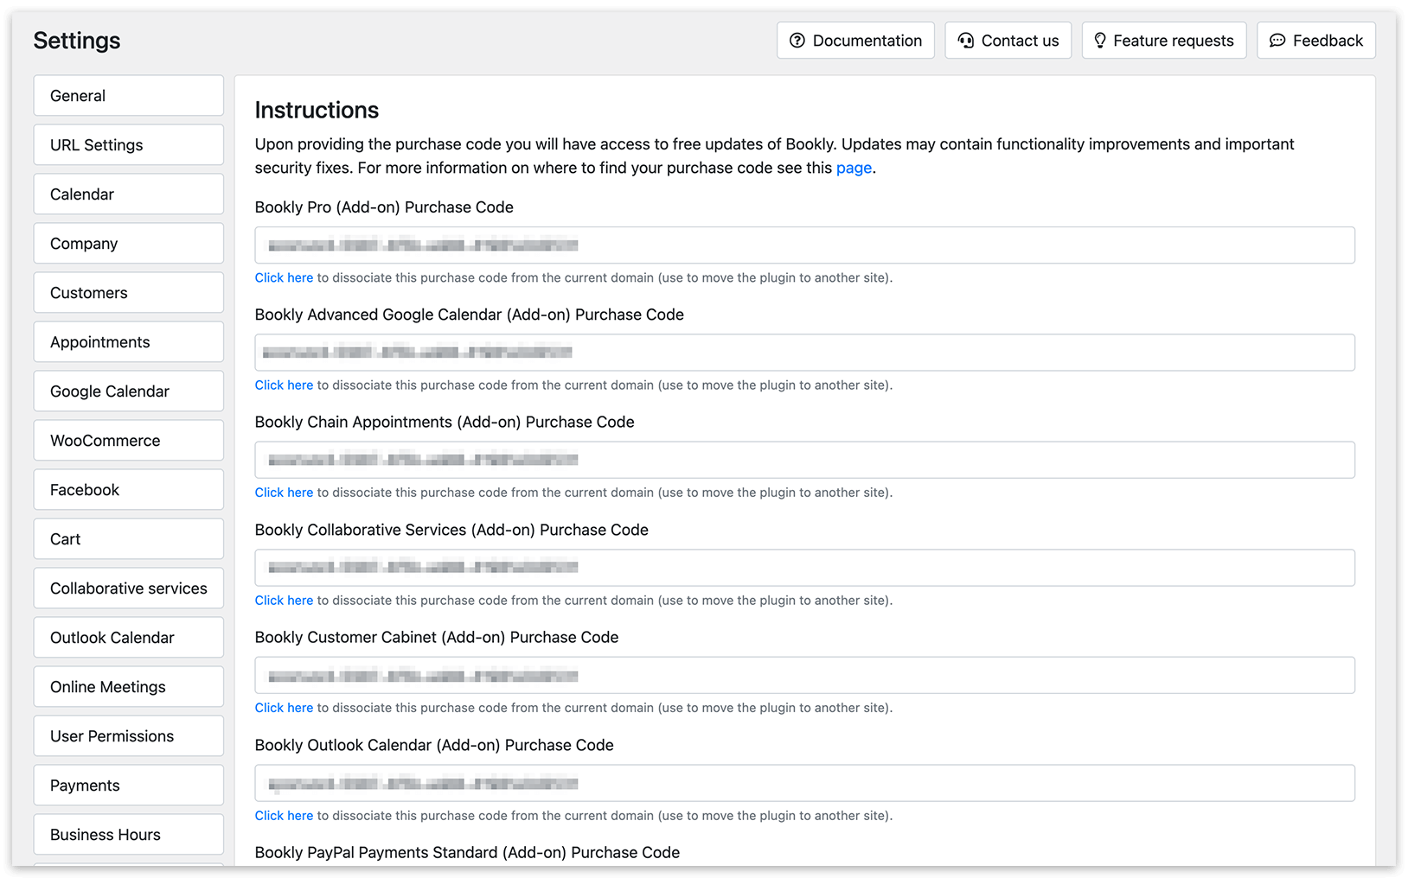
Task: Open the Calendar settings tab
Action: (x=129, y=194)
